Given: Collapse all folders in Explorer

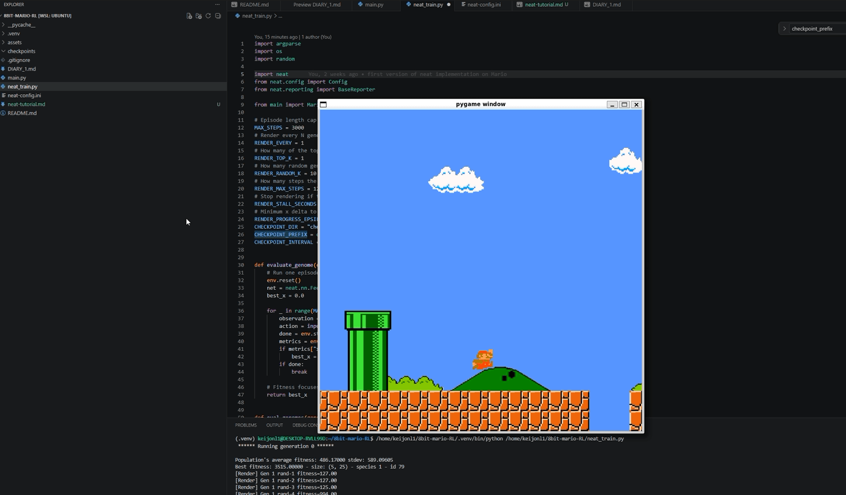Looking at the screenshot, I should point(218,16).
